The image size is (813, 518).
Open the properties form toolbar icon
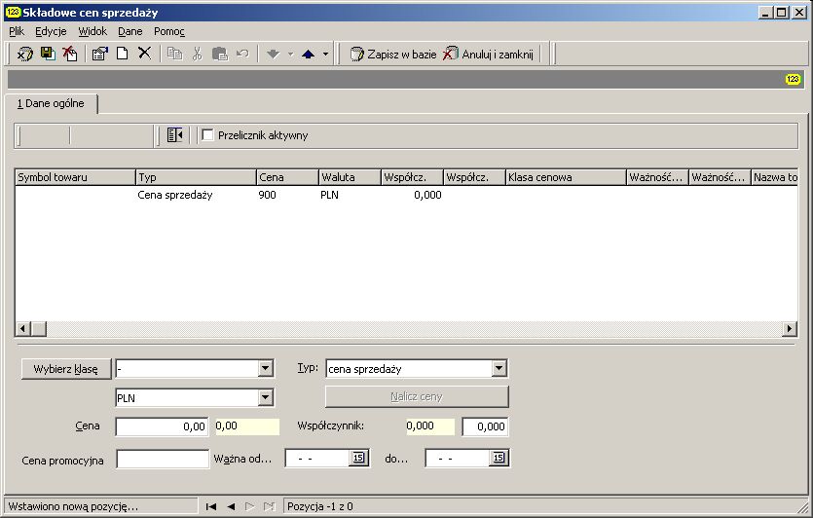[x=99, y=54]
